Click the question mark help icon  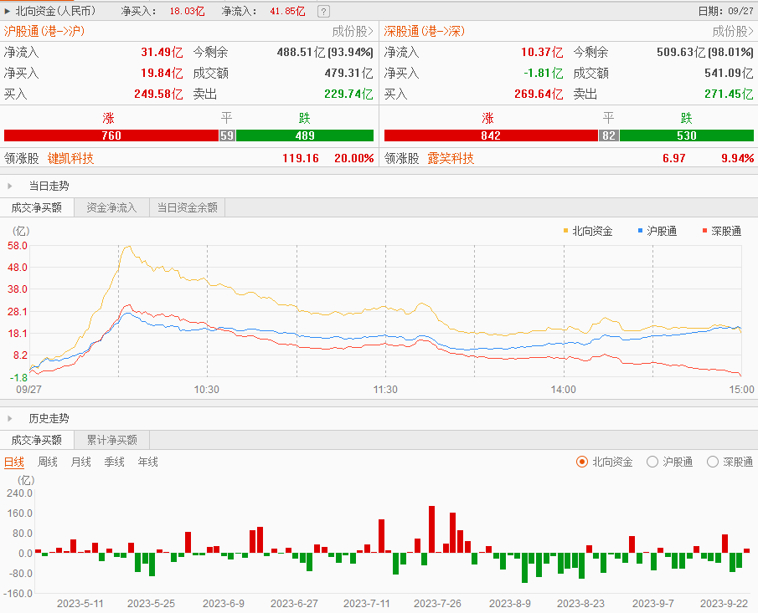pyautogui.click(x=324, y=12)
